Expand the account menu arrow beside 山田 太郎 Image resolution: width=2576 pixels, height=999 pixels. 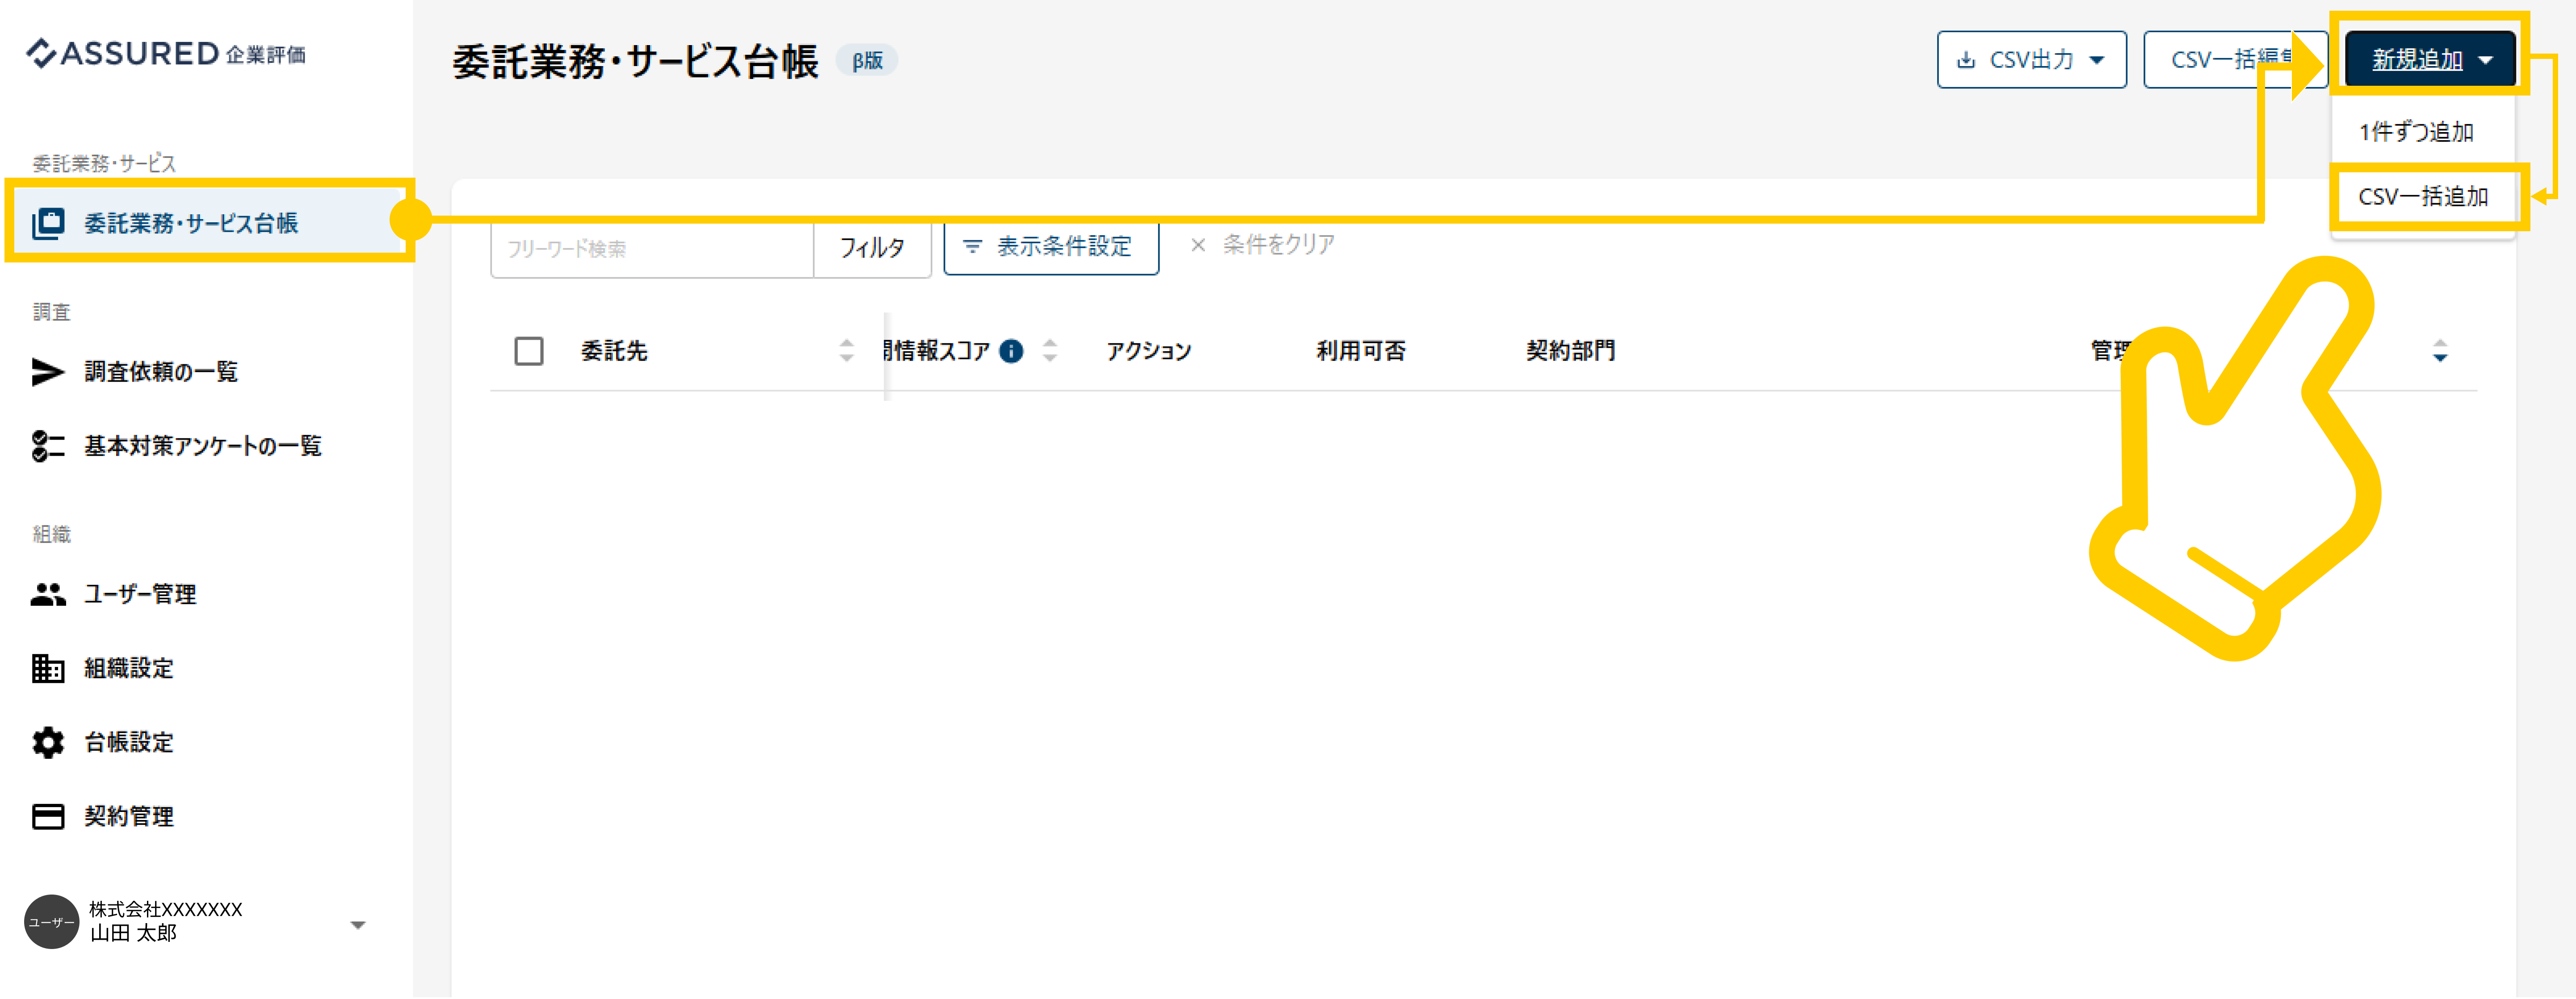coord(358,924)
